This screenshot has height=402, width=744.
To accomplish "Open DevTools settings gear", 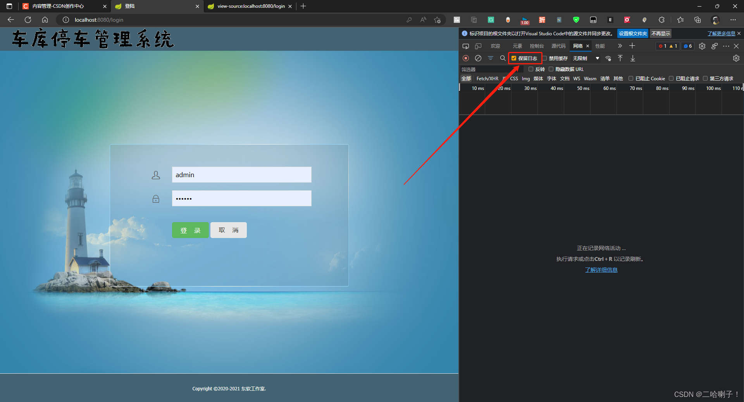I will pyautogui.click(x=702, y=46).
